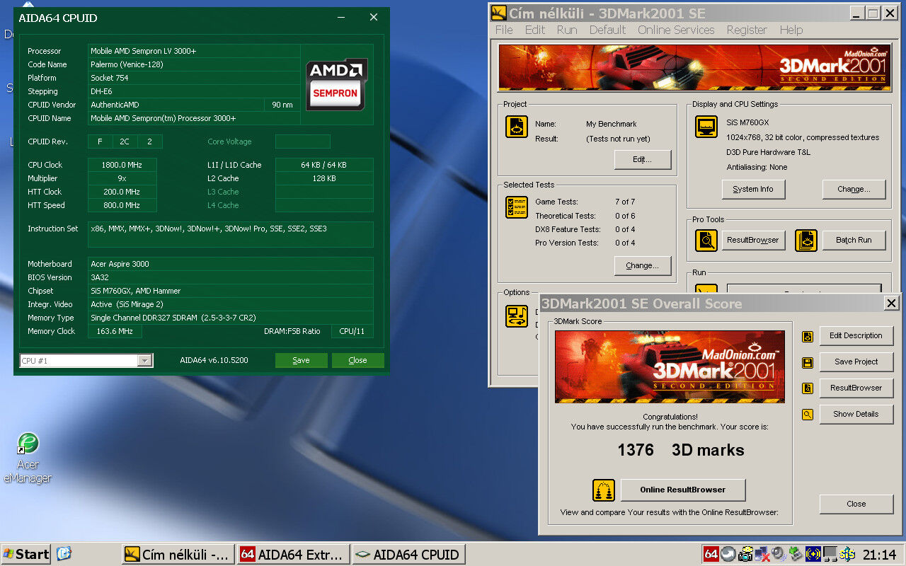Click the speaker volume tray icon

779,554
